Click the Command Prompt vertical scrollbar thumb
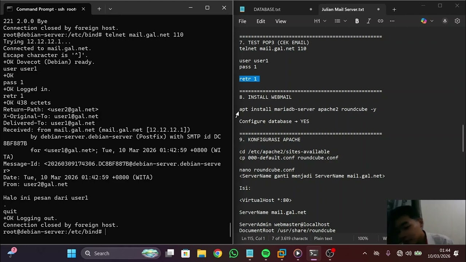The image size is (466, 262). tap(230, 229)
